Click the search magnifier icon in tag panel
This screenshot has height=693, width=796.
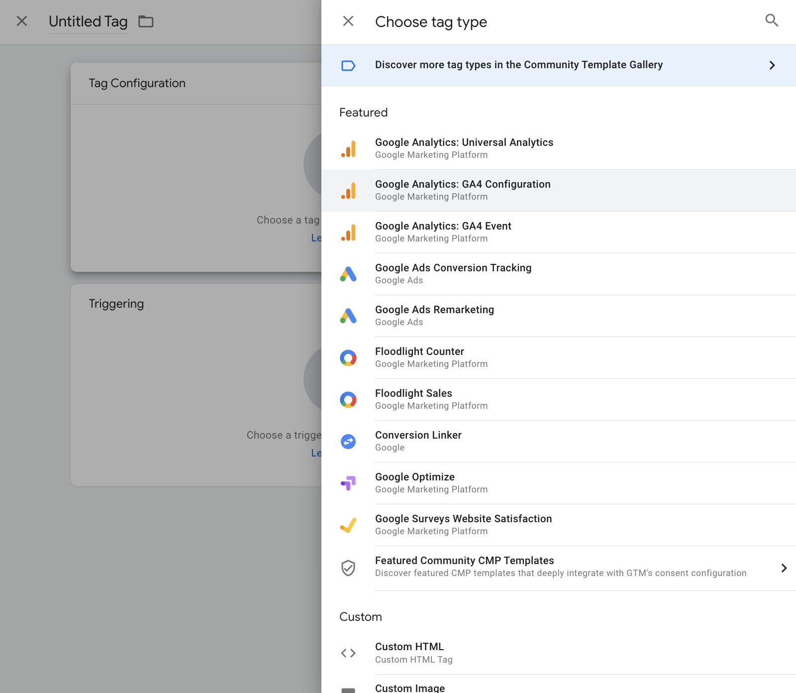(772, 20)
